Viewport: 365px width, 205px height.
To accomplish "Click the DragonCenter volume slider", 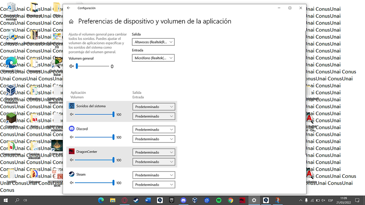I will click(x=95, y=160).
